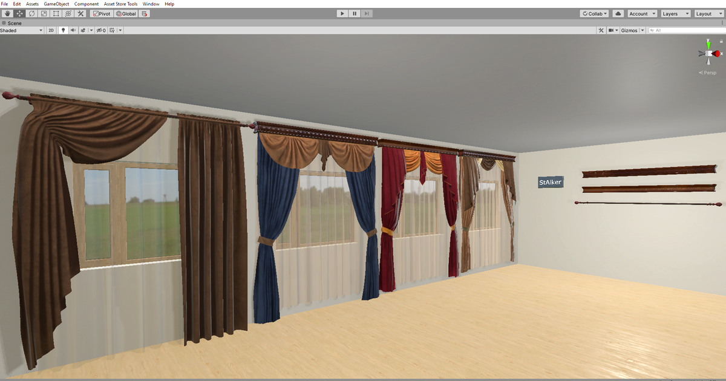The width and height of the screenshot is (726, 381).
Task: Open the custom editor tools button
Action: tap(80, 13)
